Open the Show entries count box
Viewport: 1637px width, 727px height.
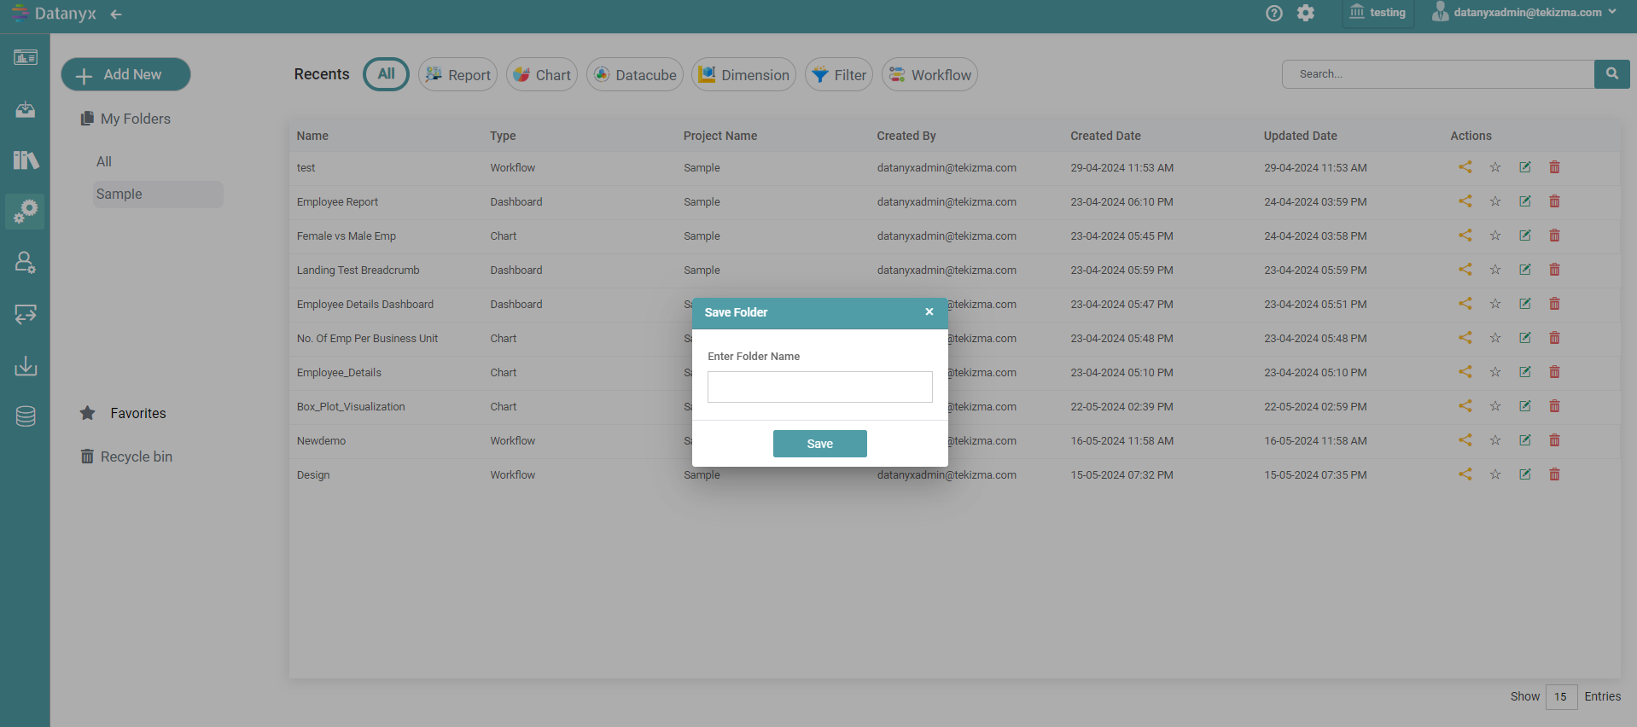click(x=1560, y=696)
